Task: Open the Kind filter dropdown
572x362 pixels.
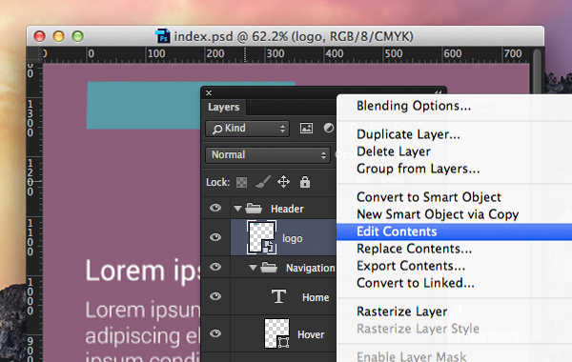Action: click(247, 129)
